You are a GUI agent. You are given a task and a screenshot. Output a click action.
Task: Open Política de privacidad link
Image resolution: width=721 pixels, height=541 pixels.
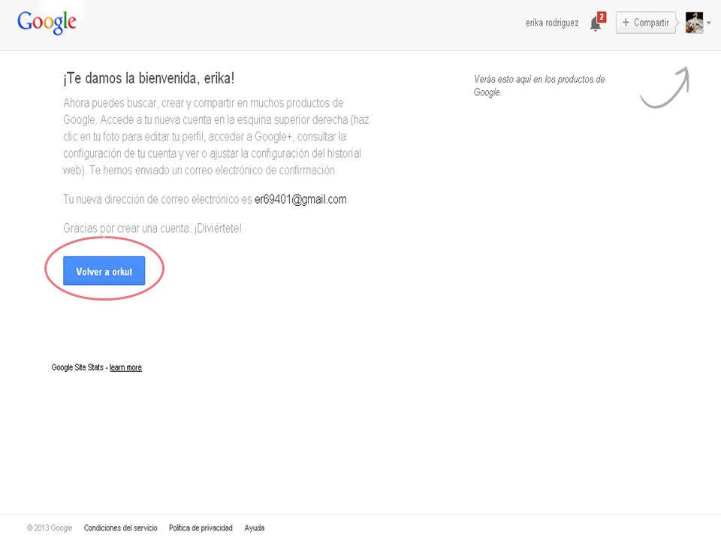[201, 527]
